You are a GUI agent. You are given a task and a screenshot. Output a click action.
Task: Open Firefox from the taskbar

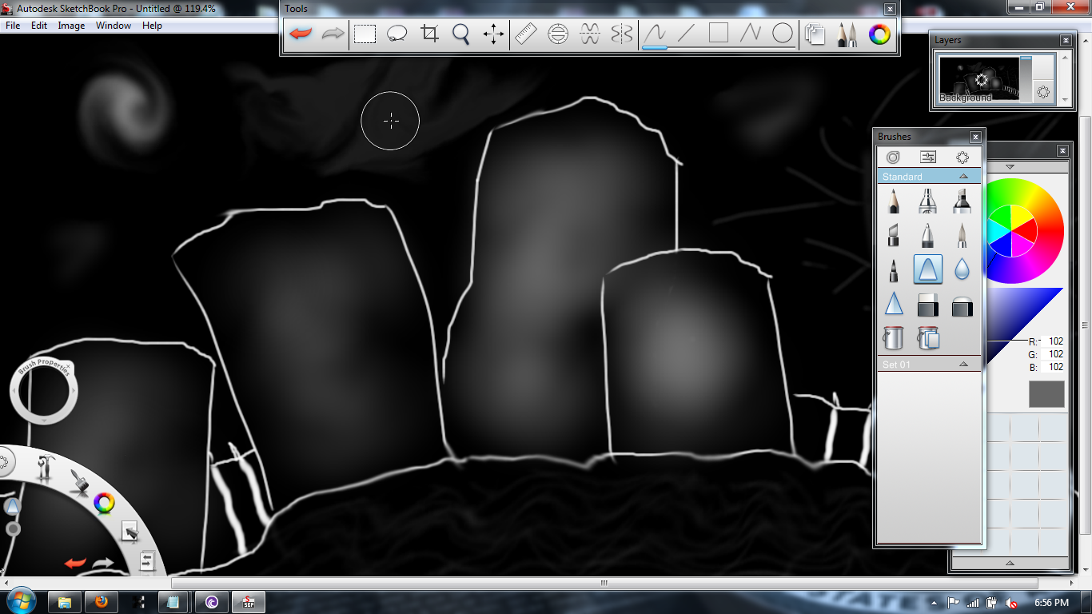[101, 602]
